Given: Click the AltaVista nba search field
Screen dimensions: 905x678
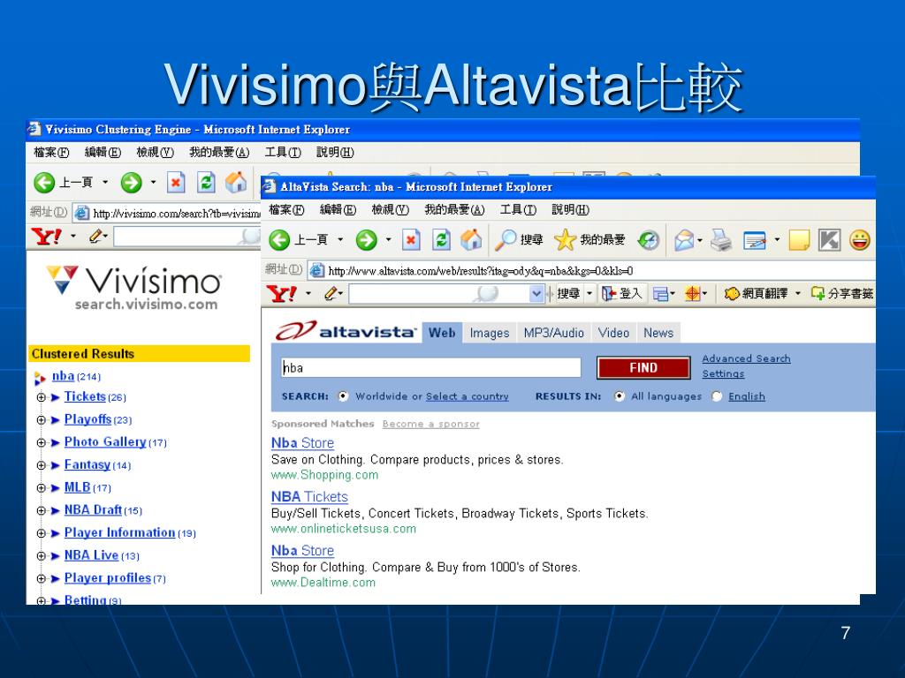Looking at the screenshot, I should tap(431, 368).
